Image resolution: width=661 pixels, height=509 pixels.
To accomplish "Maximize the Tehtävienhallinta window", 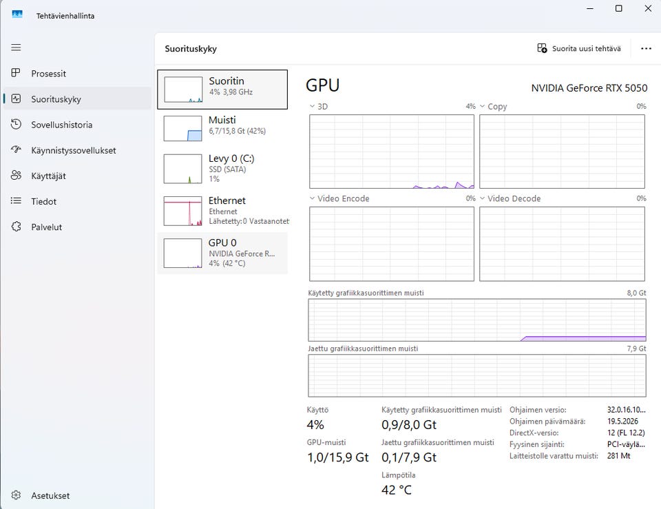I will tap(618, 8).
